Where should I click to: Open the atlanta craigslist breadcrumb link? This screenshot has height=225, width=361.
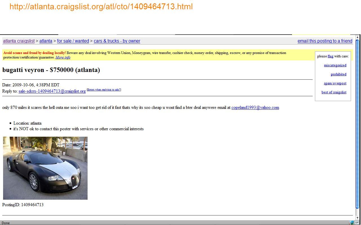[x=19, y=41]
